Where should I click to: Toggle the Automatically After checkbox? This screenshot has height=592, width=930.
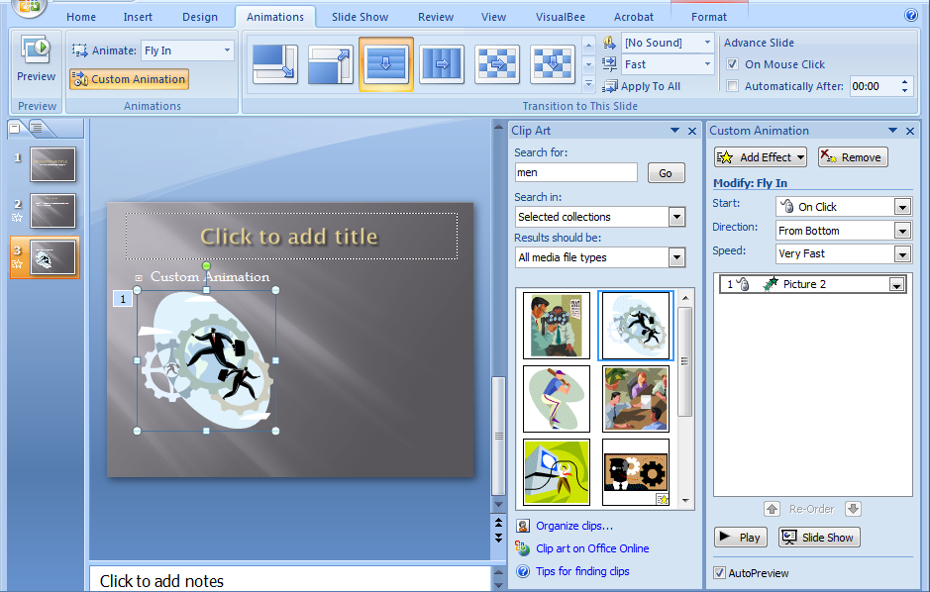pyautogui.click(x=732, y=86)
